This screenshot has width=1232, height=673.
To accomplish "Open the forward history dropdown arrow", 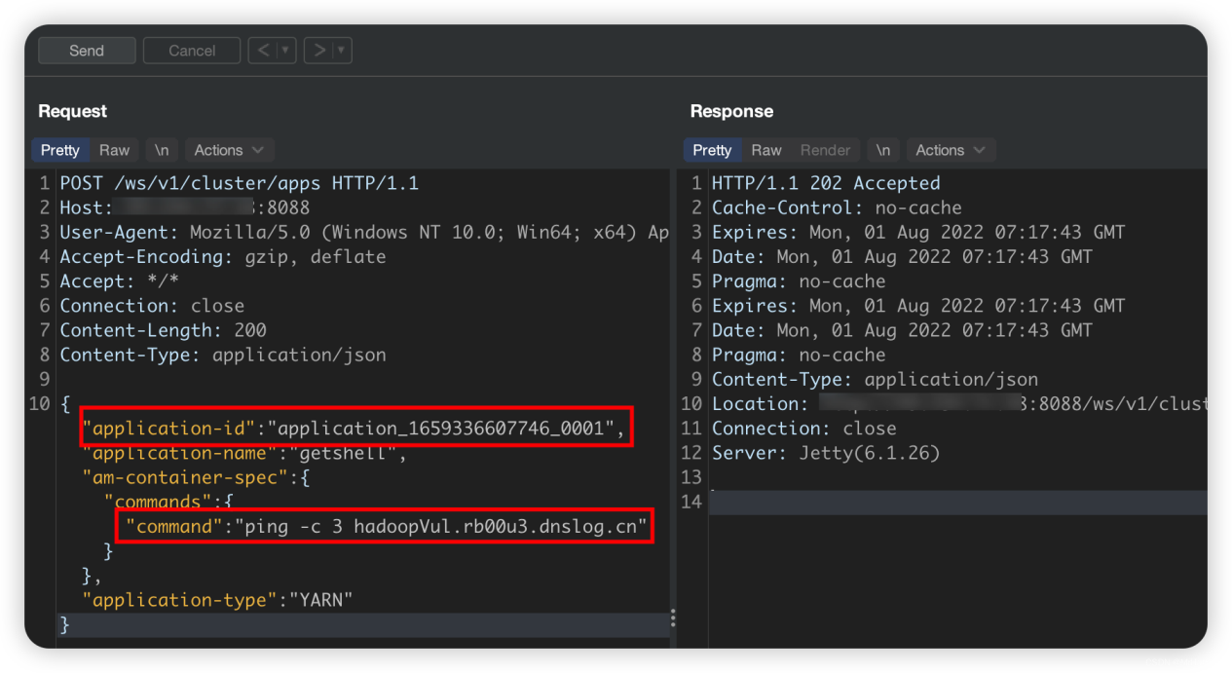I will click(x=342, y=51).
